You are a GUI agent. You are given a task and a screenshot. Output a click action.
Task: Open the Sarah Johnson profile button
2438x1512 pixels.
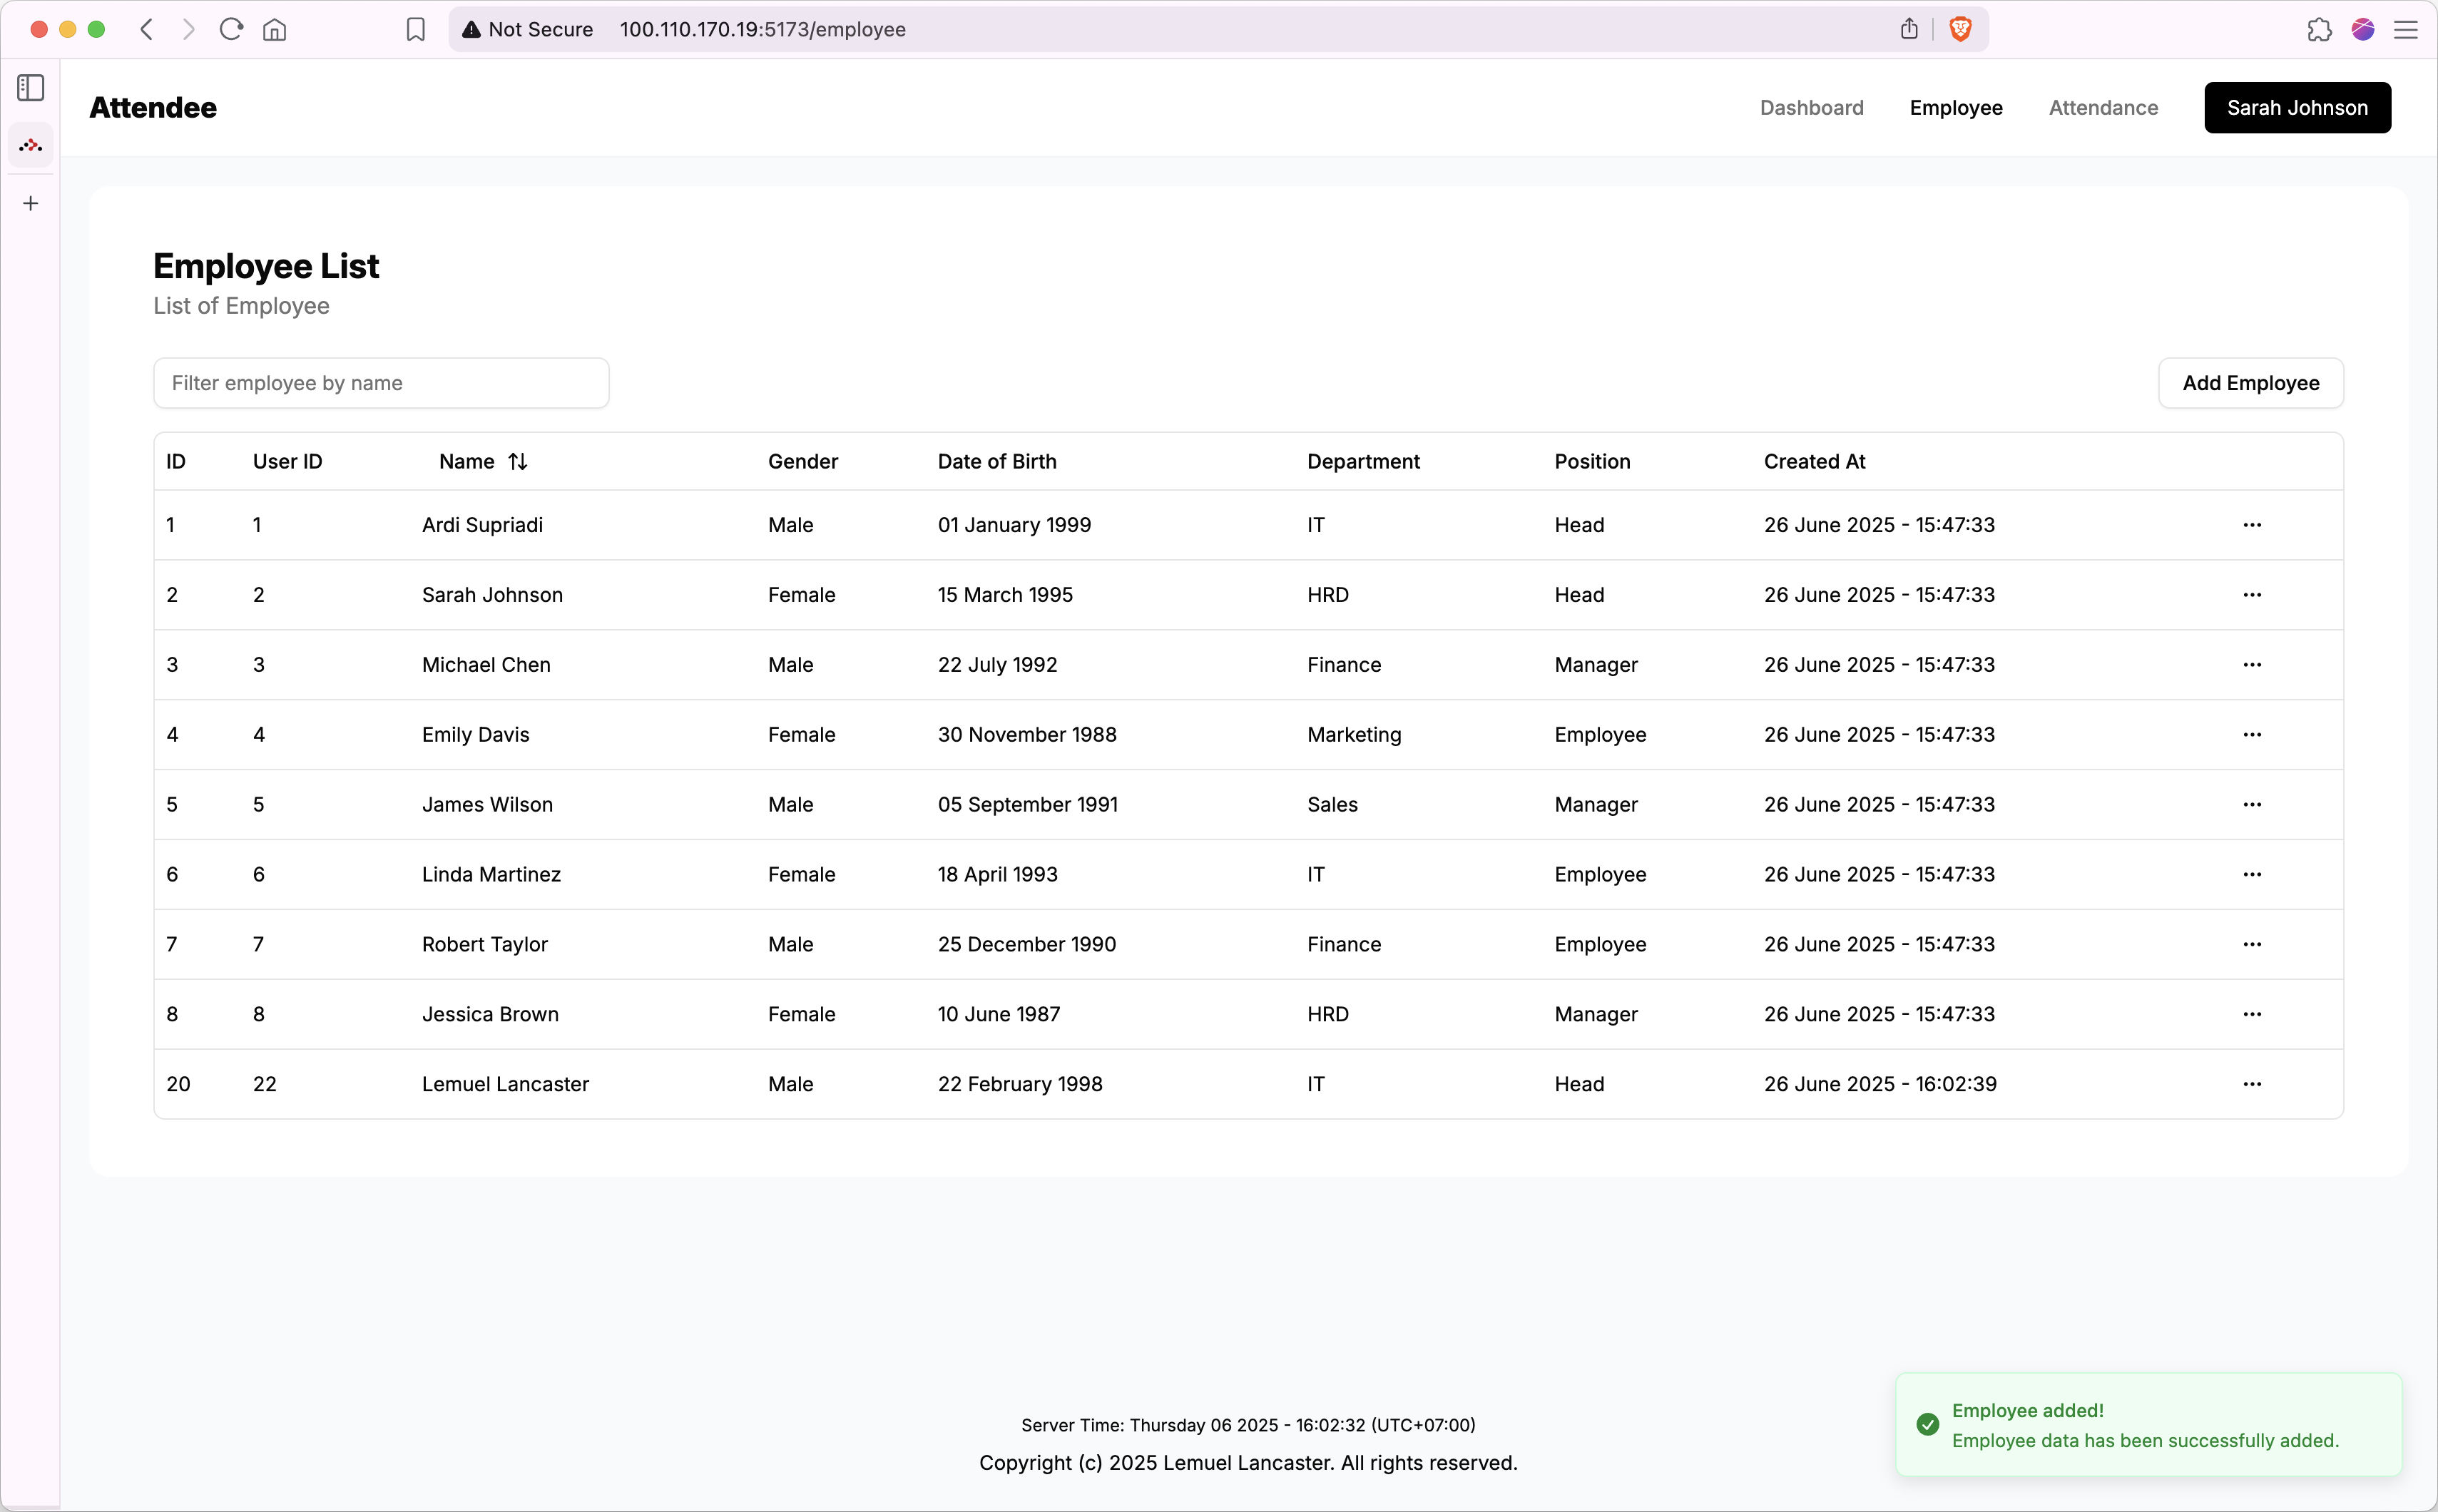(x=2296, y=107)
